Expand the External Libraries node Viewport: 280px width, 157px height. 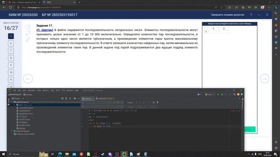(x=12, y=131)
